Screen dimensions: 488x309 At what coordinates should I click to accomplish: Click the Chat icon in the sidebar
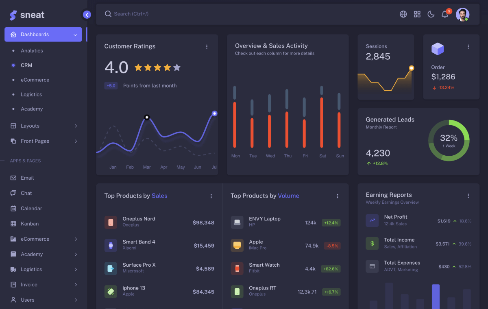click(x=13, y=193)
